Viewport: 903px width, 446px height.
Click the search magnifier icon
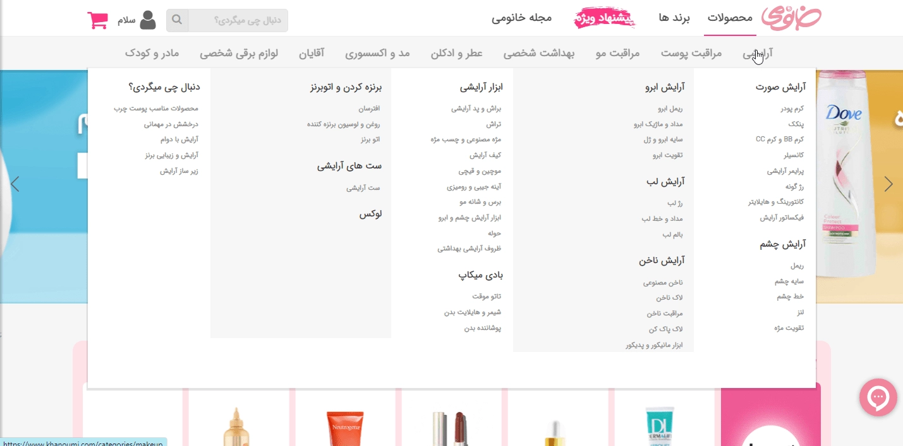177,20
